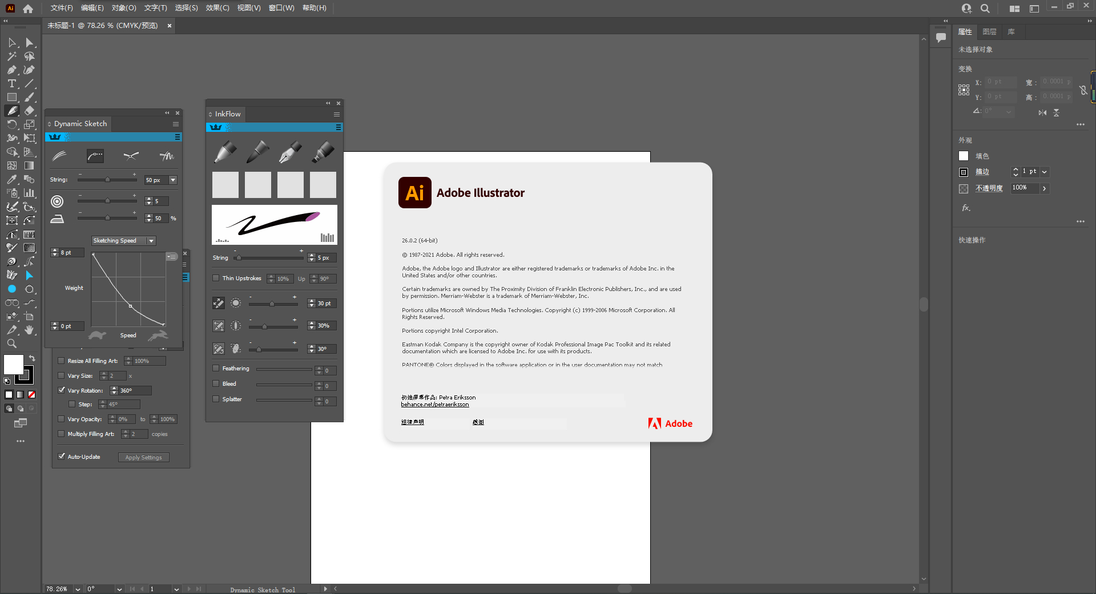Switch to the 图层 tab
The image size is (1096, 594).
989,32
